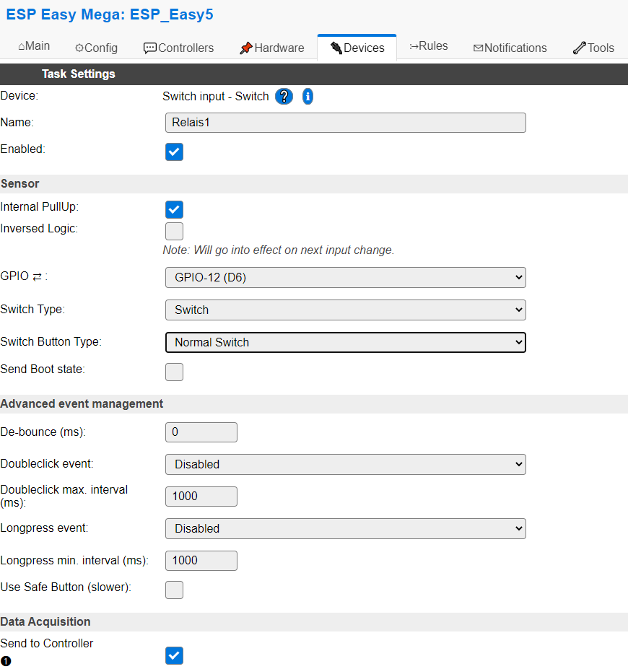Click the 'Longpress event:' label
This screenshot has height=669, width=628.
[x=44, y=528]
